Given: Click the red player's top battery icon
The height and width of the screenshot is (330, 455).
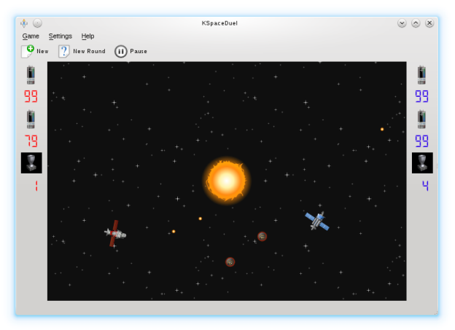Looking at the screenshot, I should click(31, 74).
